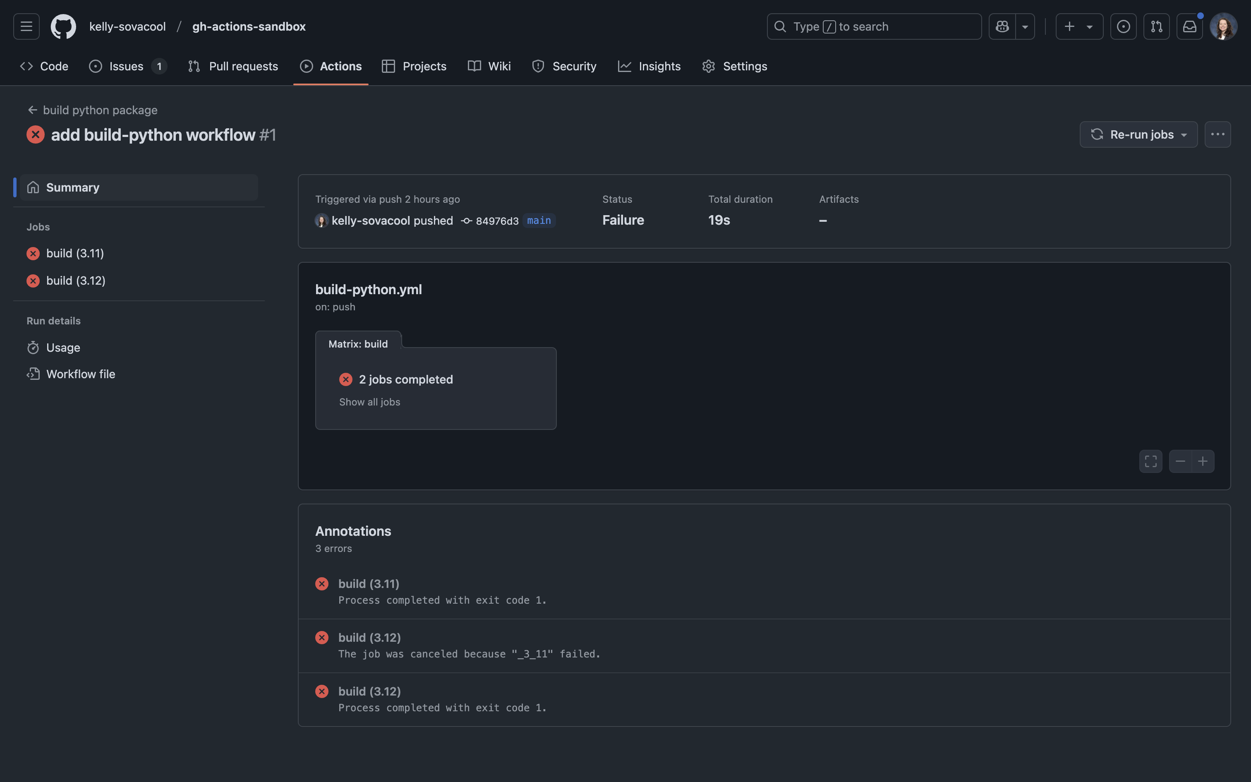The image size is (1251, 782).
Task: Open the issues shortcut icon in header
Action: coord(1123,26)
